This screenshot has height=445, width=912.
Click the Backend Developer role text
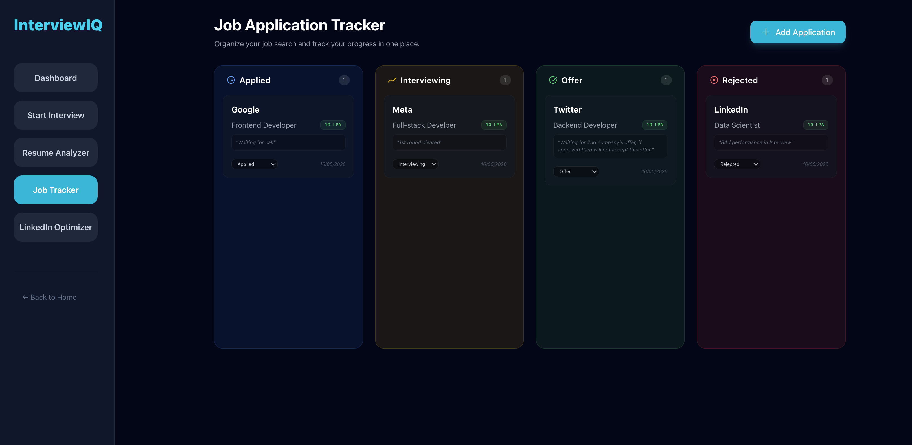click(x=585, y=125)
